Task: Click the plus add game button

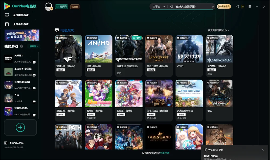Action: pyautogui.click(x=20, y=127)
